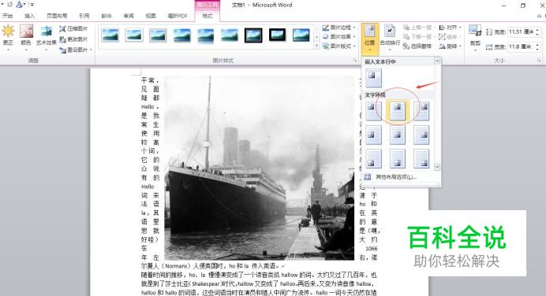Expand the picture styles gallery more button
This screenshot has width=546, height=296.
click(x=316, y=46)
